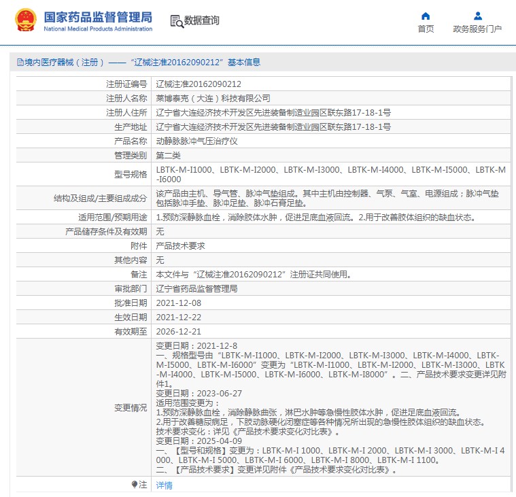Go to 首页 home text link
The image size is (516, 497).
(x=426, y=29)
